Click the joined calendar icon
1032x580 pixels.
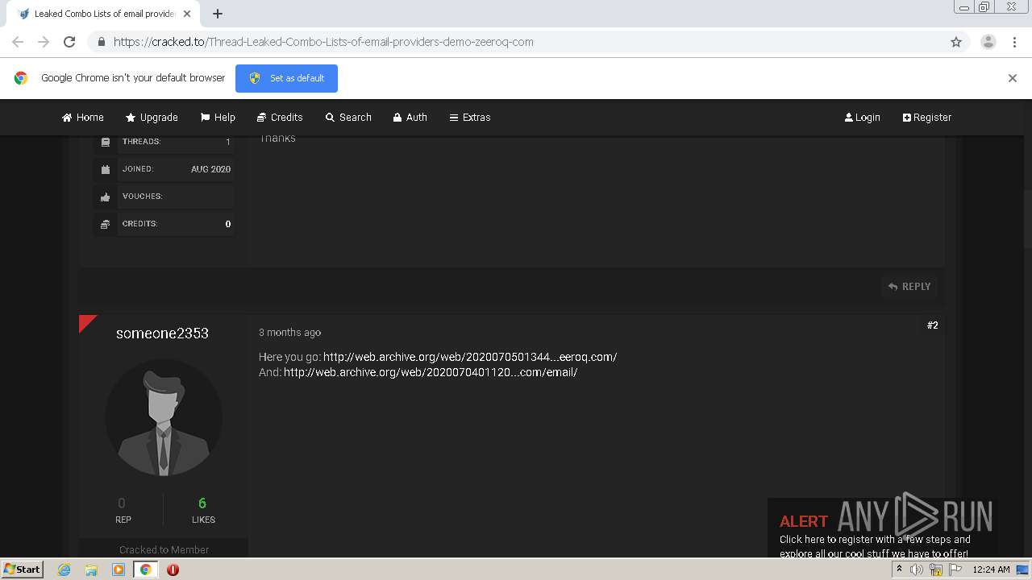pyautogui.click(x=106, y=169)
